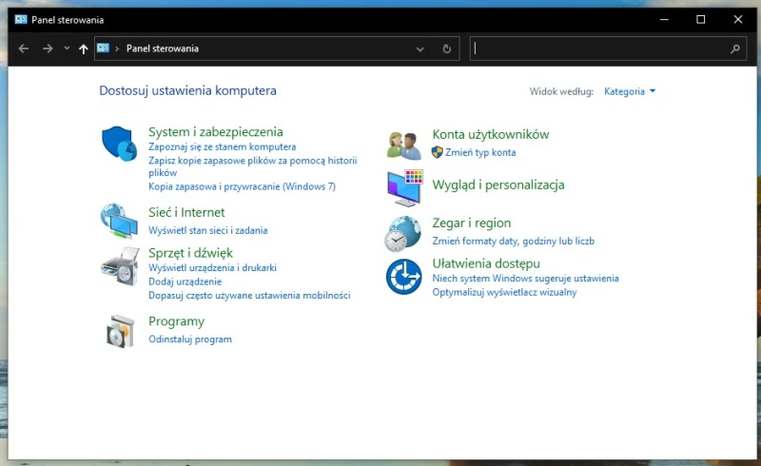Viewport: 761px width, 466px height.
Task: Click the back arrow navigation button
Action: 23,49
